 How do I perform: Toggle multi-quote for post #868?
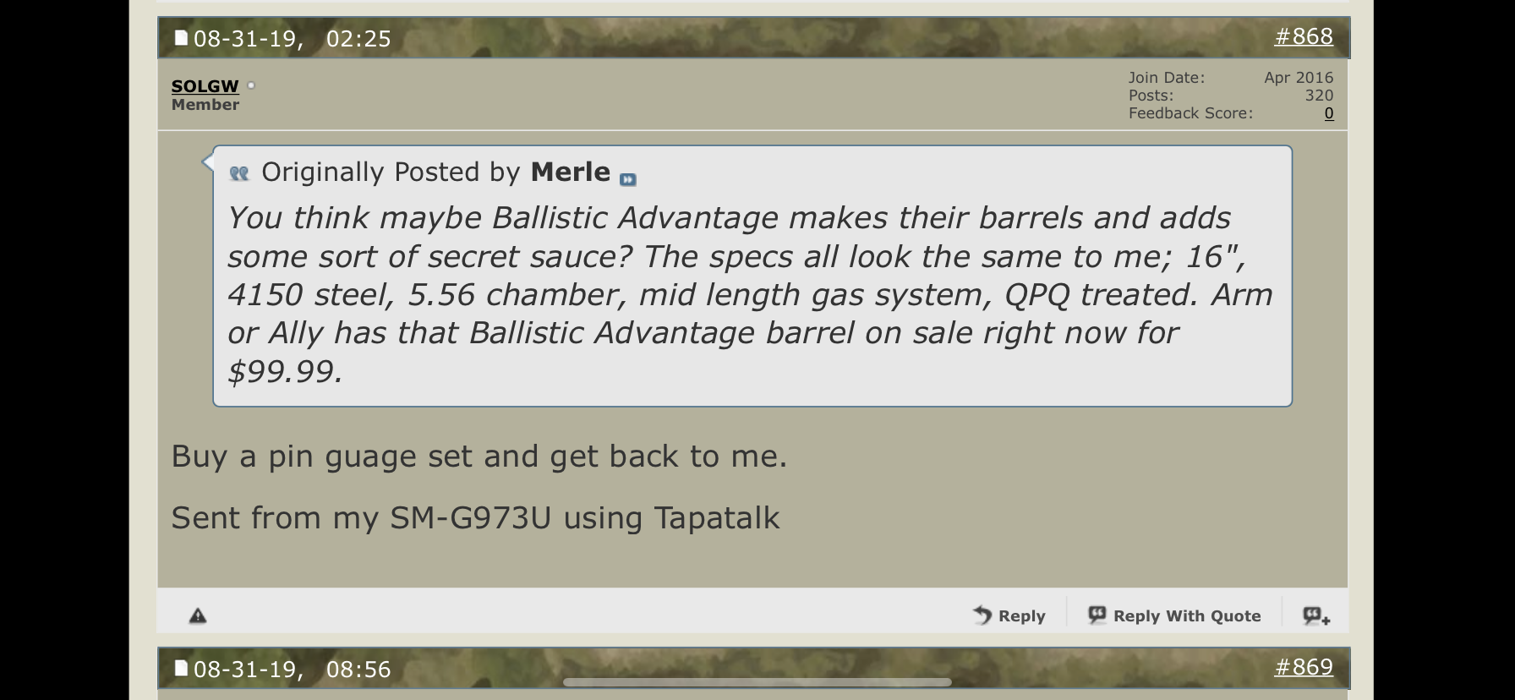click(x=1315, y=615)
